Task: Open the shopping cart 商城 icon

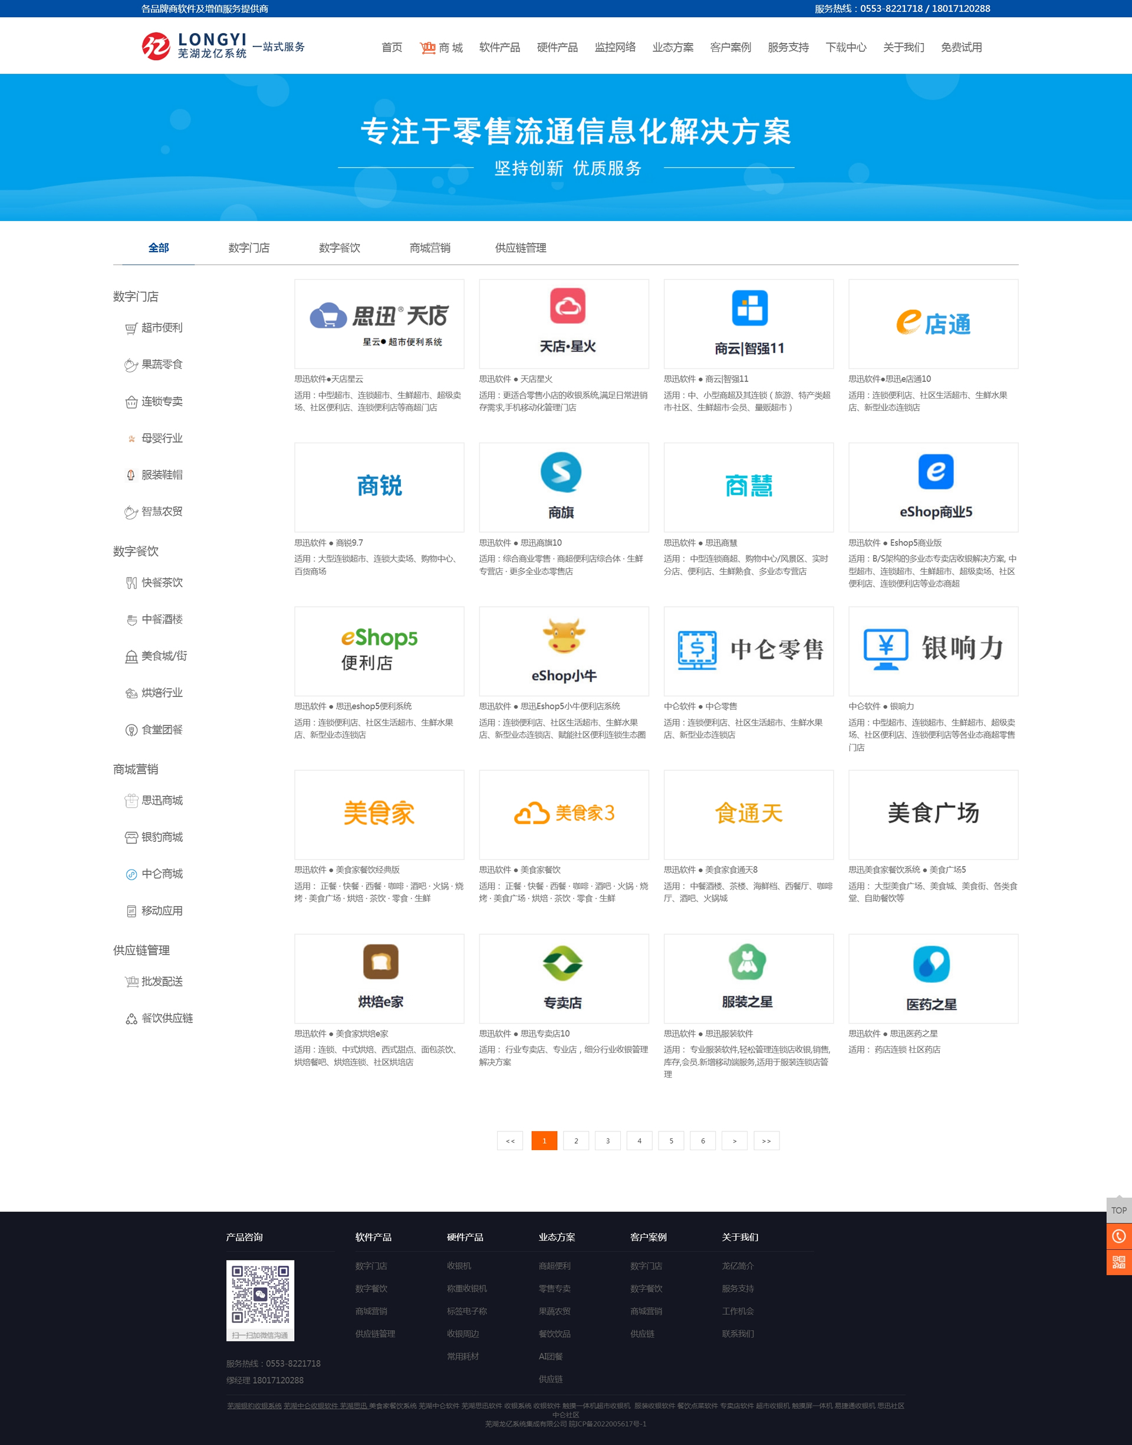Action: [427, 48]
